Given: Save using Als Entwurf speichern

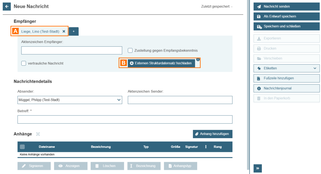Looking at the screenshot, I should (x=286, y=16).
